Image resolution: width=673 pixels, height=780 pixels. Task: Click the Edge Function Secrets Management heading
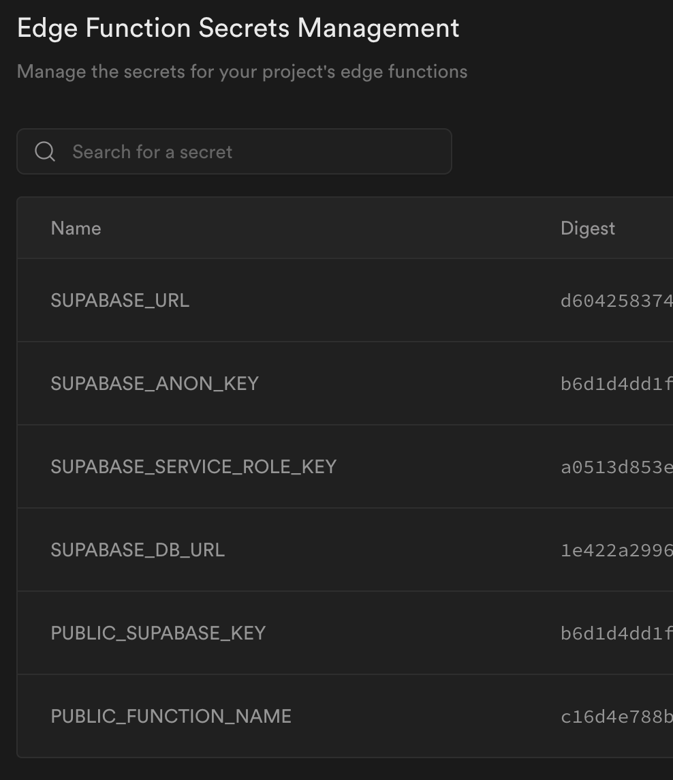point(238,29)
